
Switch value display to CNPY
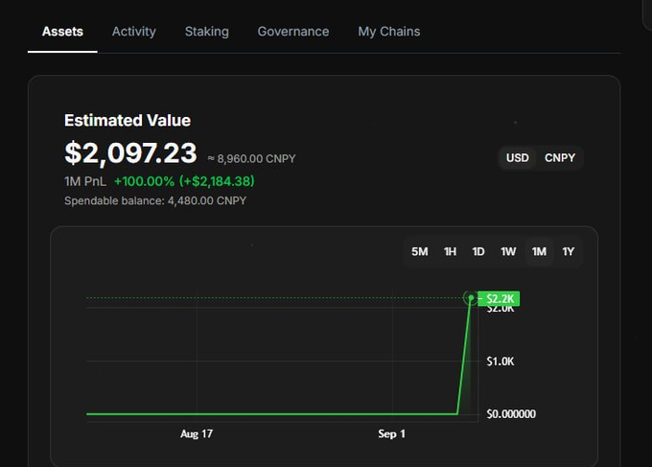560,158
